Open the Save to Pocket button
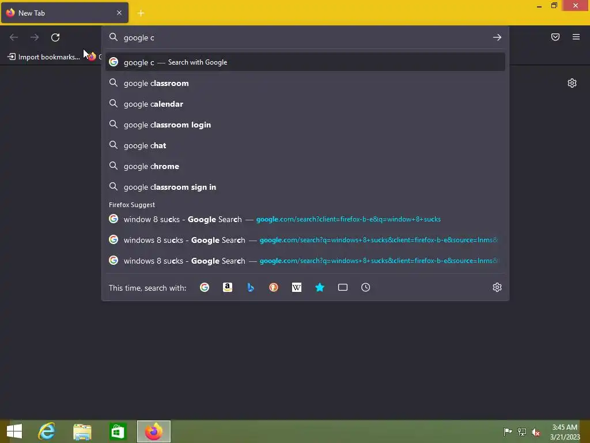The width and height of the screenshot is (590, 443). click(555, 37)
